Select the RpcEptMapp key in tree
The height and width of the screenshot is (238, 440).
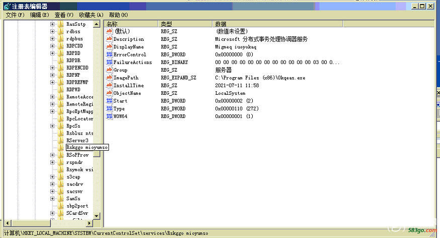tap(80, 111)
